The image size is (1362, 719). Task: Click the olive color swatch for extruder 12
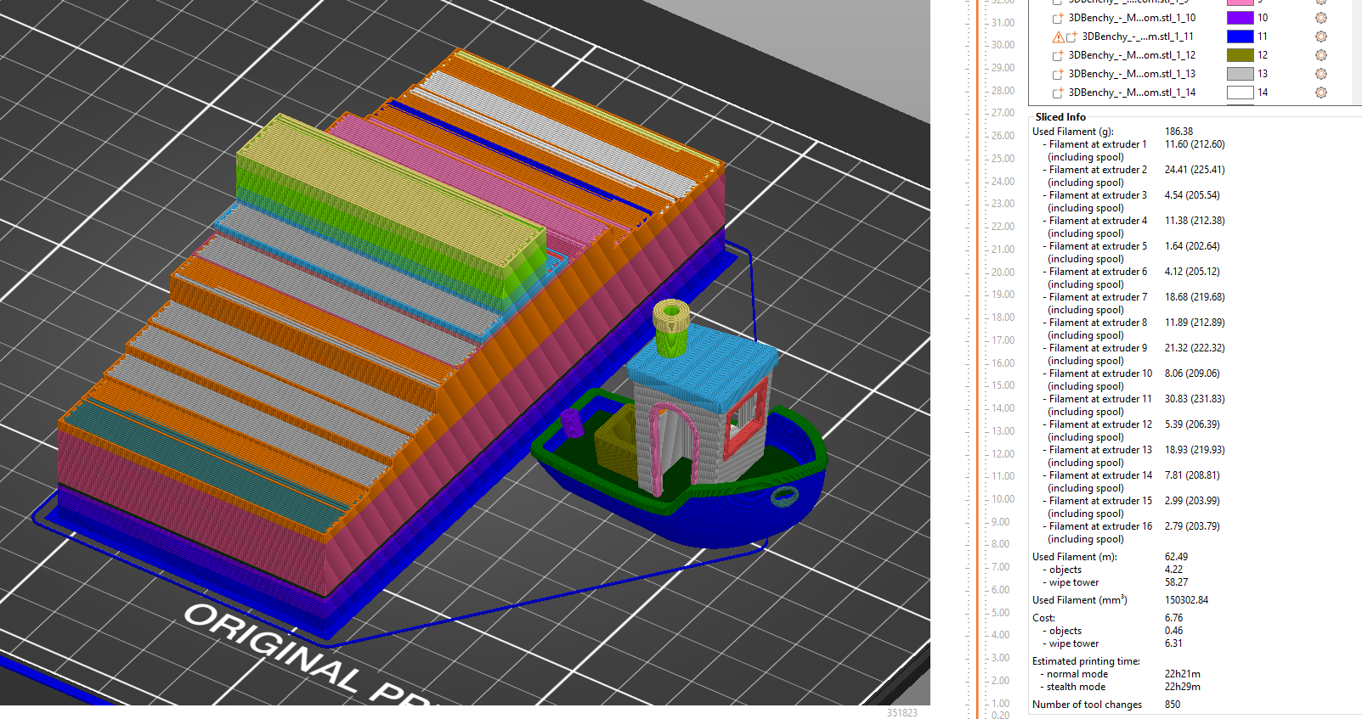click(x=1240, y=55)
